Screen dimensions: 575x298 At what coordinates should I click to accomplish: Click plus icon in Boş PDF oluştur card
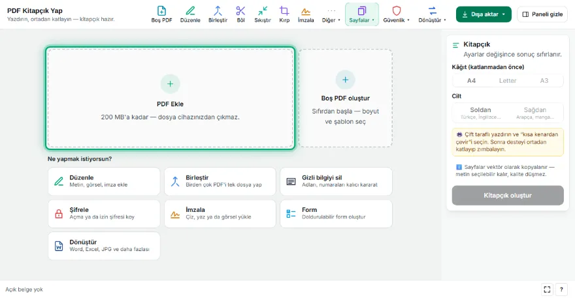(346, 80)
